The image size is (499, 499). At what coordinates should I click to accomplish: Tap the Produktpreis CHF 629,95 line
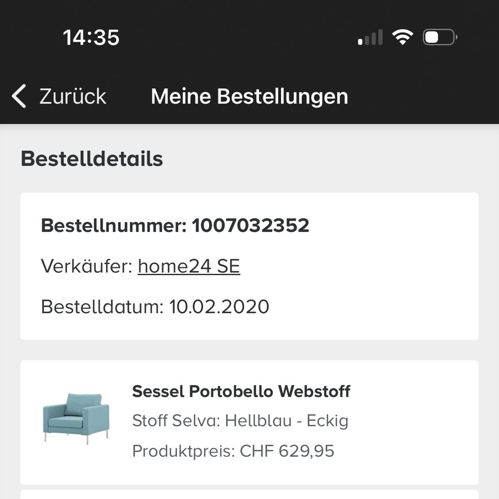[233, 451]
